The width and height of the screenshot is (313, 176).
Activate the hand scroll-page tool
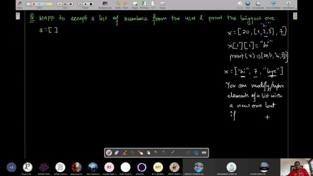click(x=149, y=153)
